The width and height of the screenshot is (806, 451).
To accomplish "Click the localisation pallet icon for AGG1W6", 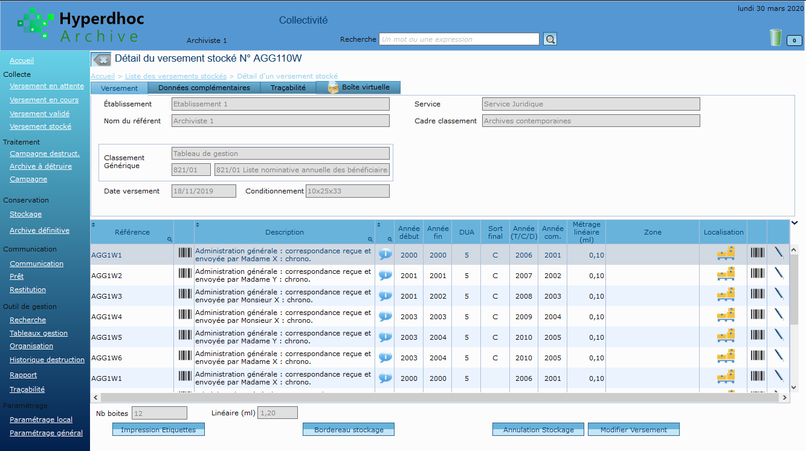I will pyautogui.click(x=726, y=356).
